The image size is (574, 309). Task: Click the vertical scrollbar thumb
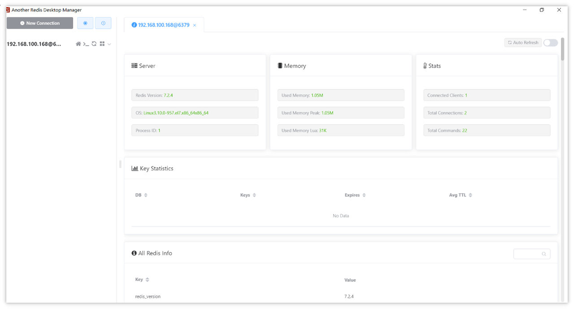(x=563, y=49)
